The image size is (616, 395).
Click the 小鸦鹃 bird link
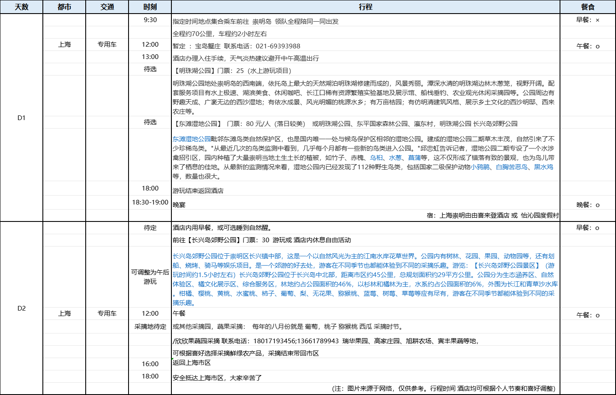pos(480,167)
